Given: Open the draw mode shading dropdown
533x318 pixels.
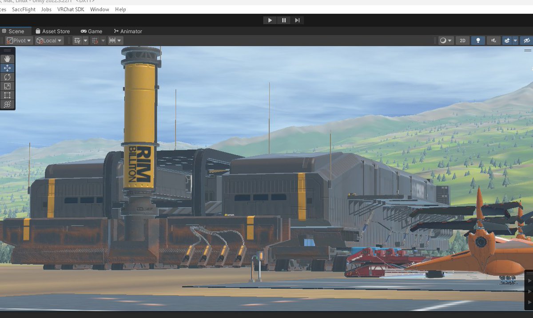Looking at the screenshot, I should click(x=445, y=40).
